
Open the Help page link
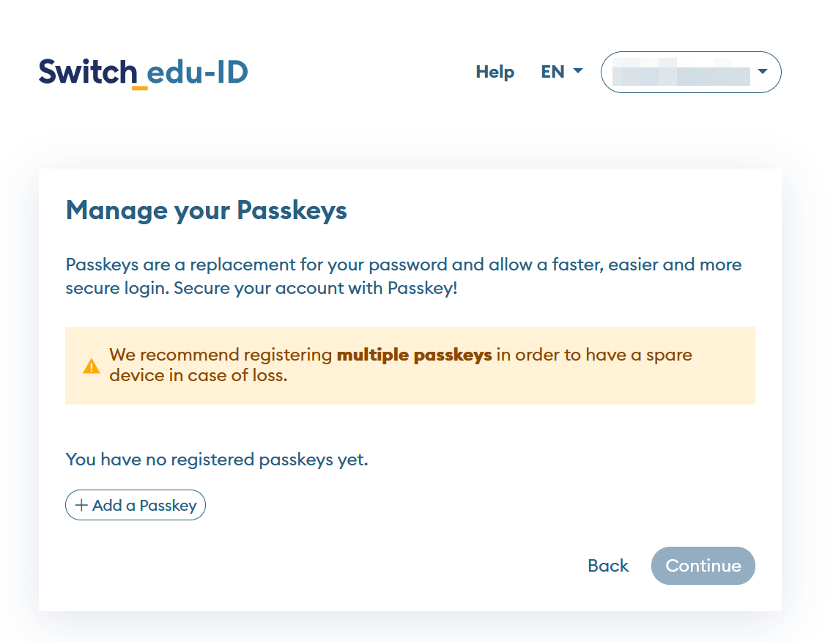pos(495,72)
